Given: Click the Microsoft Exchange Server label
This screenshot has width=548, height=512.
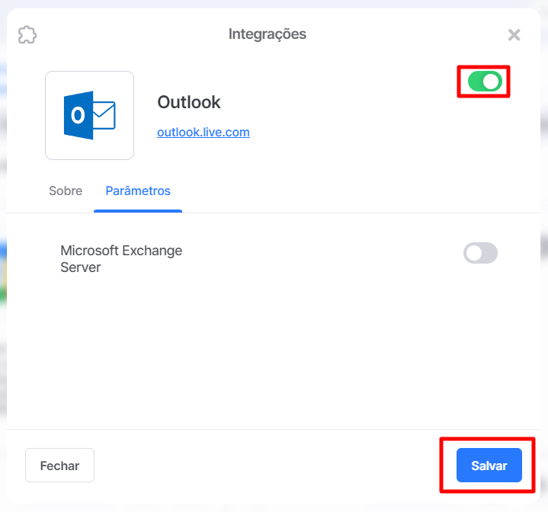Looking at the screenshot, I should point(121,259).
